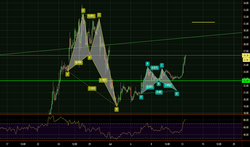Screen dimensions: 250x147
Task: Click the RSI 40.00 axis label
Action: [x=246, y=135]
